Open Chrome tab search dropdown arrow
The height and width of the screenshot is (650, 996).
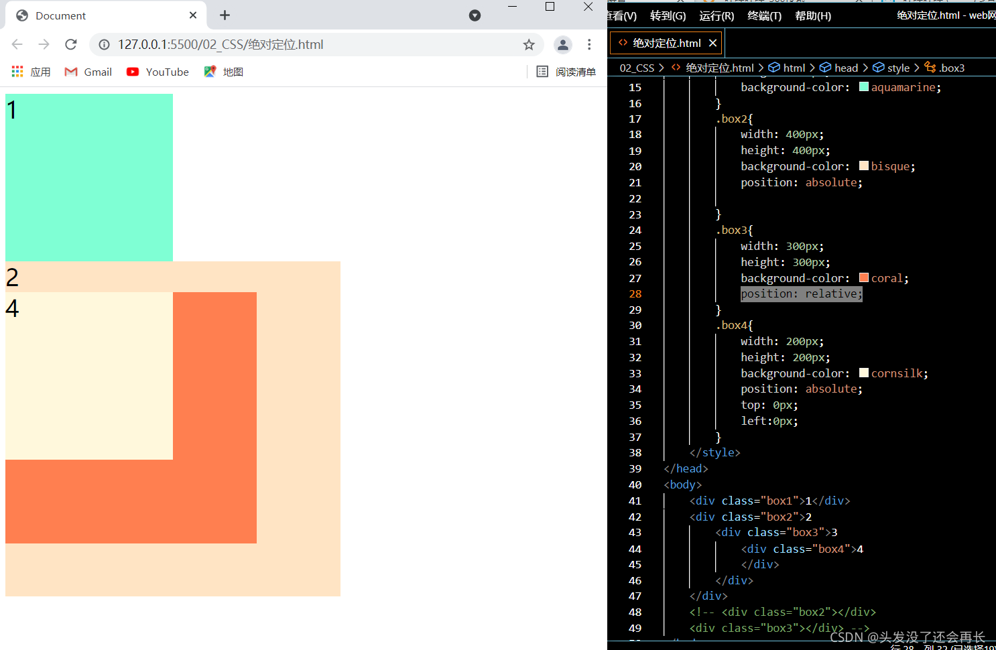click(x=475, y=15)
